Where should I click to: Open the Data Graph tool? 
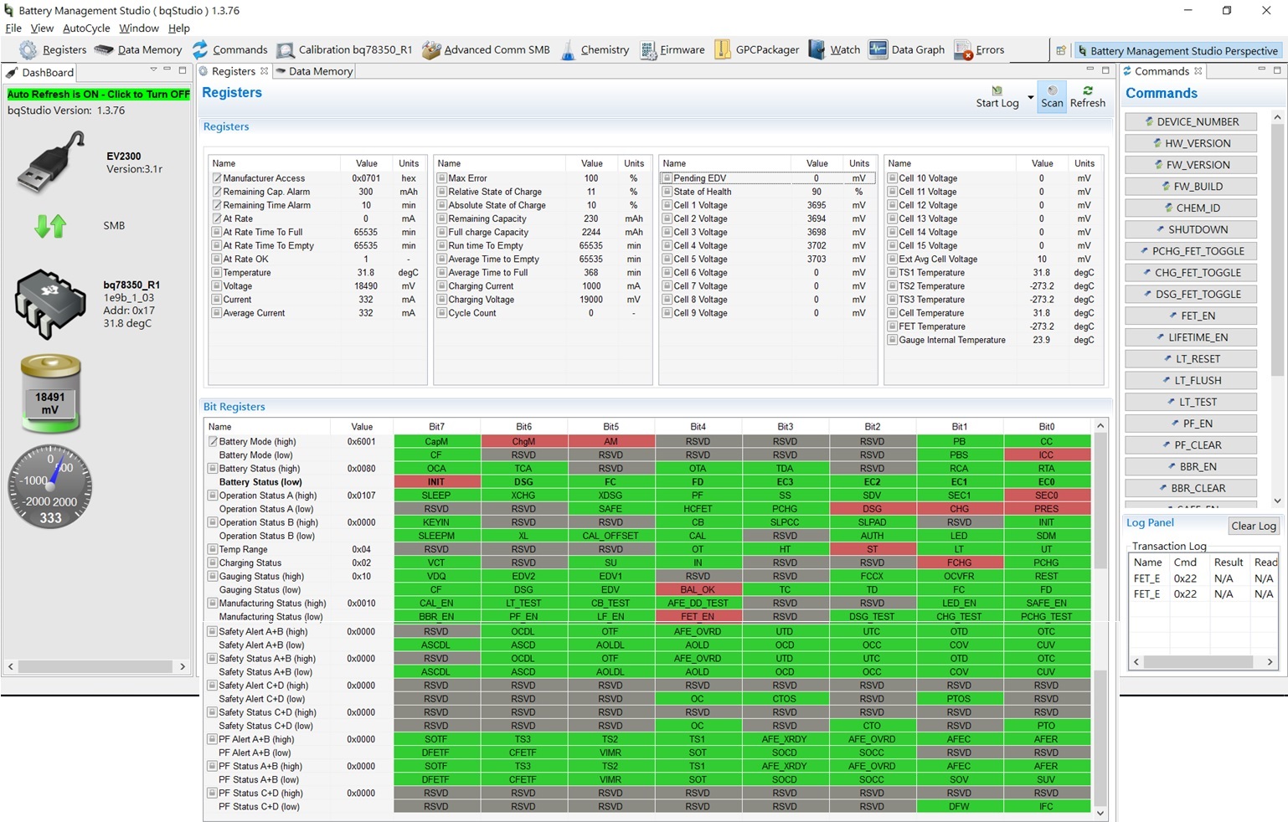pyautogui.click(x=906, y=50)
